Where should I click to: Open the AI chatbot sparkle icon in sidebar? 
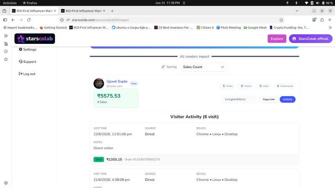click(x=6, y=36)
